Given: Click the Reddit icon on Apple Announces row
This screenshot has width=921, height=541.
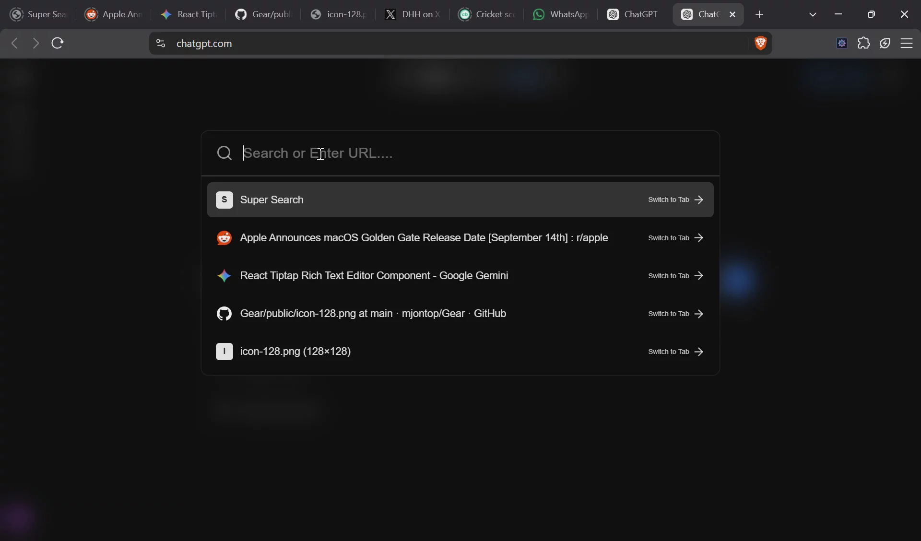Looking at the screenshot, I should click(224, 238).
